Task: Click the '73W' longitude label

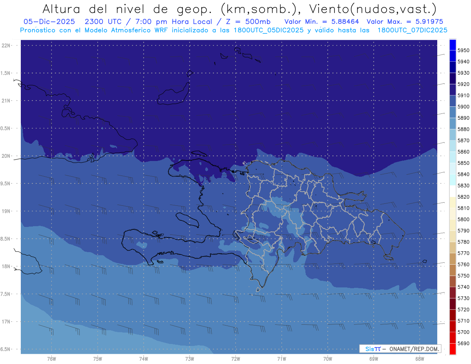Action: click(x=190, y=359)
